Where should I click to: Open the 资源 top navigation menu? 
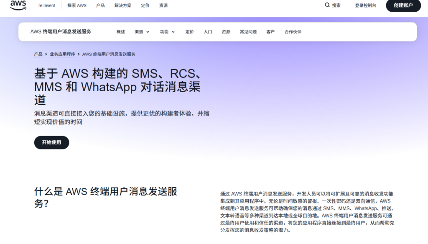(163, 5)
